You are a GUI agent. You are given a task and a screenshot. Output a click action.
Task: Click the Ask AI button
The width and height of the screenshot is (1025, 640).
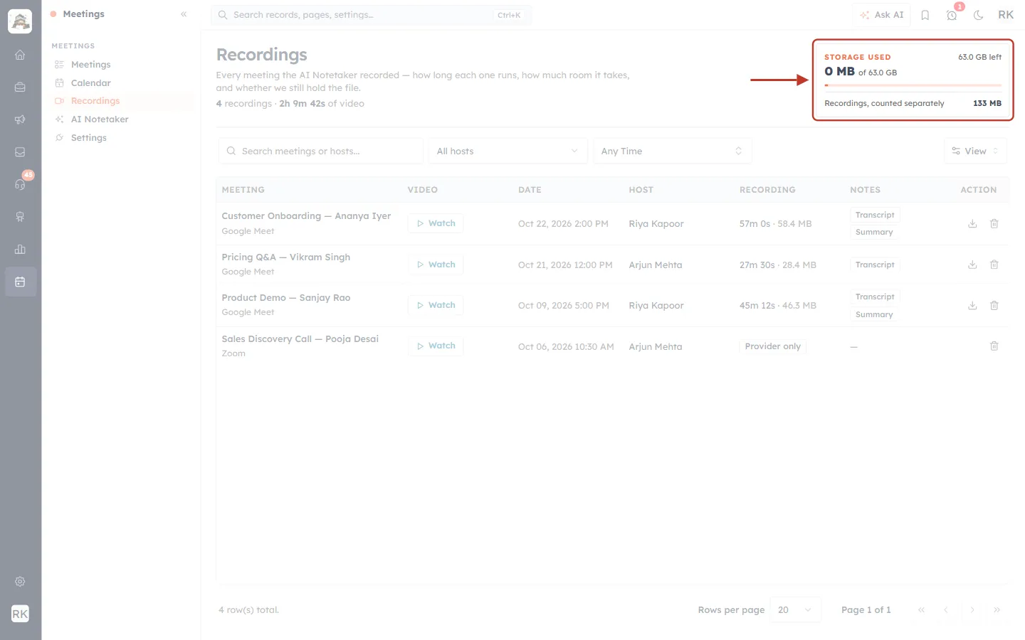click(x=882, y=15)
